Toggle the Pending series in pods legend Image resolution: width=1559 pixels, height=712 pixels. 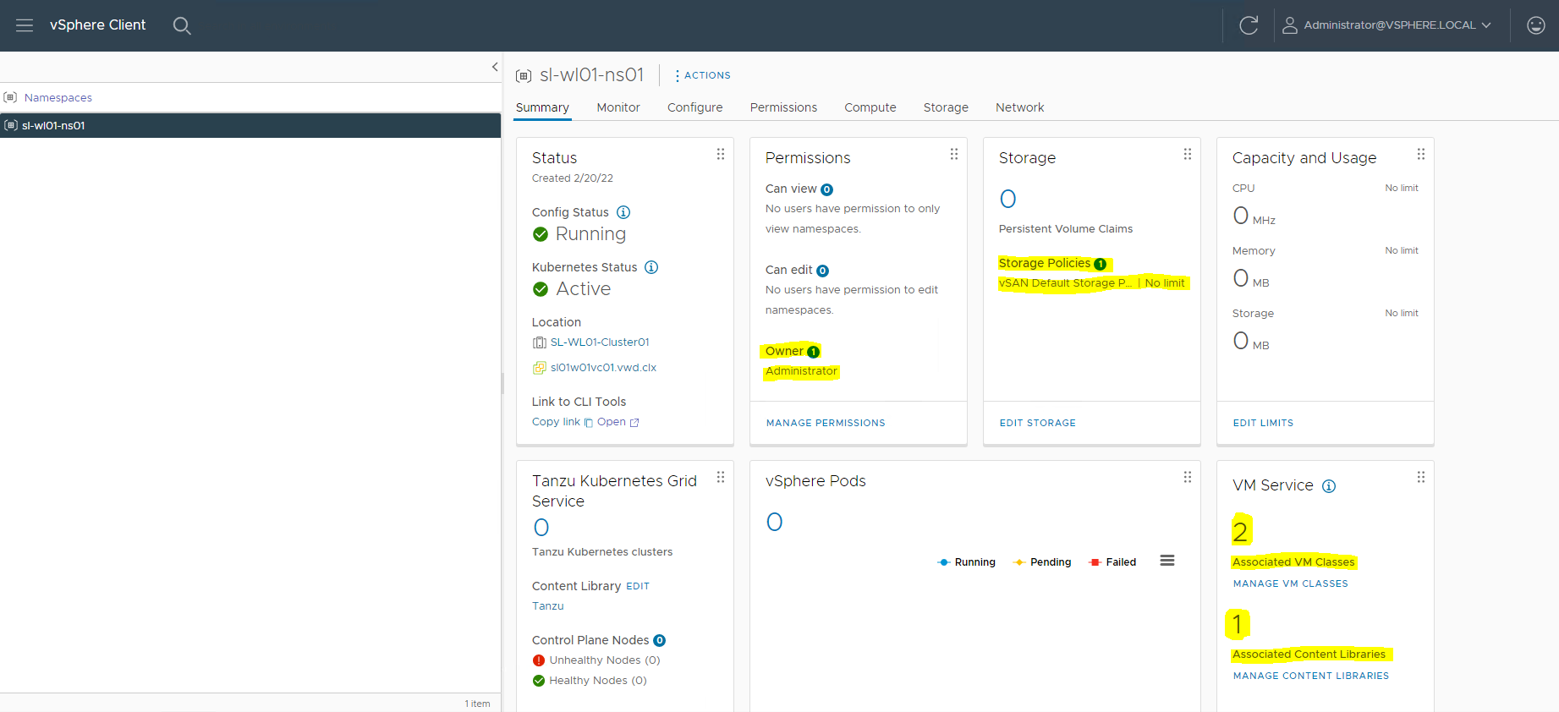click(1042, 562)
